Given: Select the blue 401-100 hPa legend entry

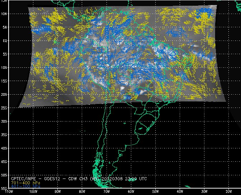Looking at the screenshot, I should click(x=25, y=186).
